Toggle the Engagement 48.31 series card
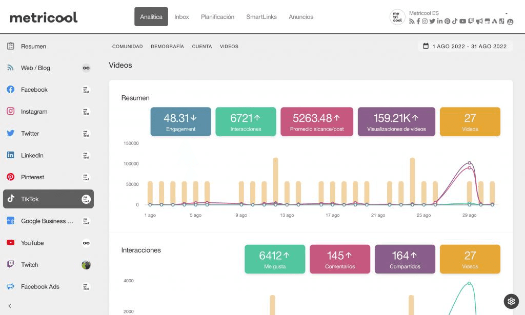This screenshot has height=315, width=525. pyautogui.click(x=181, y=122)
